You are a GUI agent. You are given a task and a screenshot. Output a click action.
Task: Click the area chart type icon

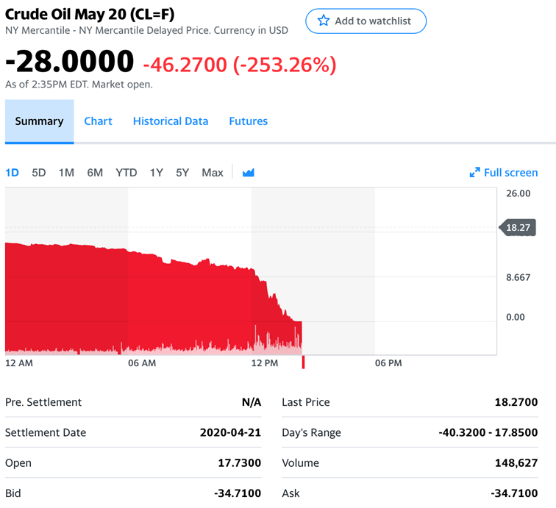point(249,173)
